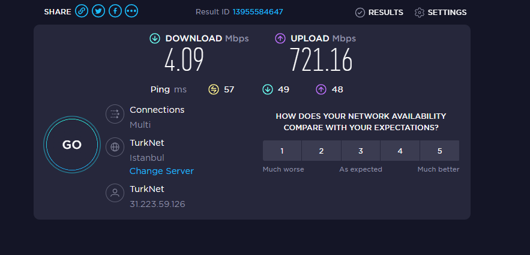Click the upload arrow icon
The width and height of the screenshot is (530, 255).
coord(280,38)
